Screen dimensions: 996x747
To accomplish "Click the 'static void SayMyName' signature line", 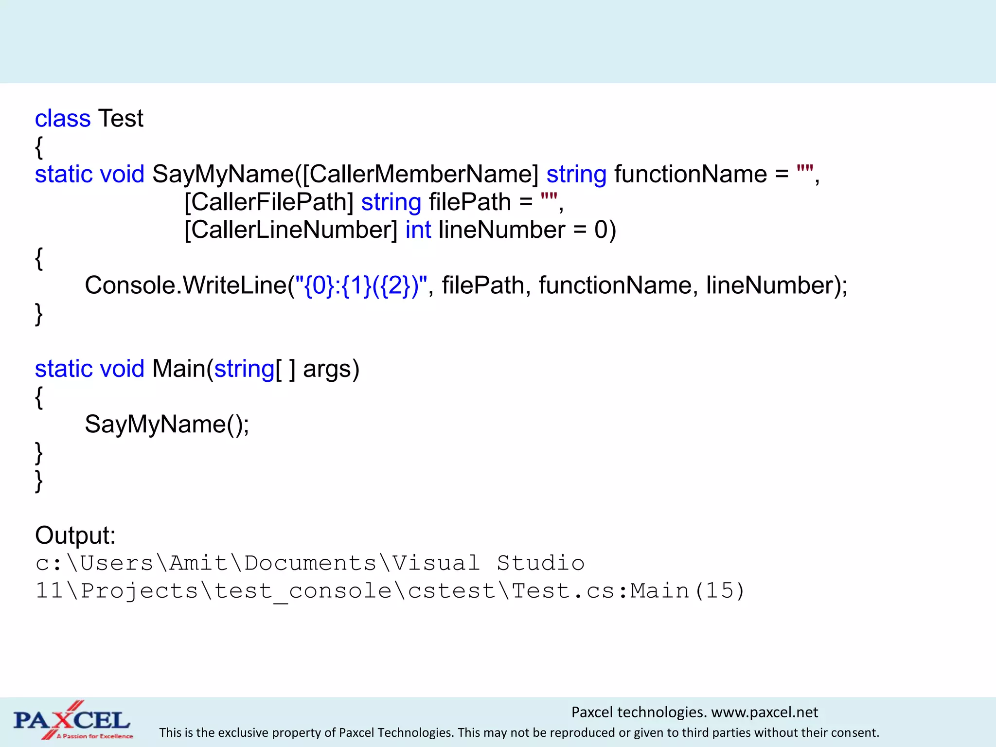I will pos(427,175).
